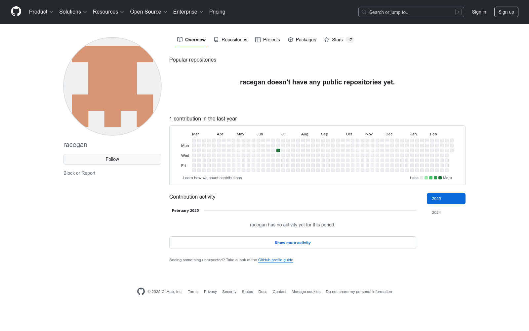Expand the Product menu
Image resolution: width=529 pixels, height=331 pixels.
tap(41, 12)
